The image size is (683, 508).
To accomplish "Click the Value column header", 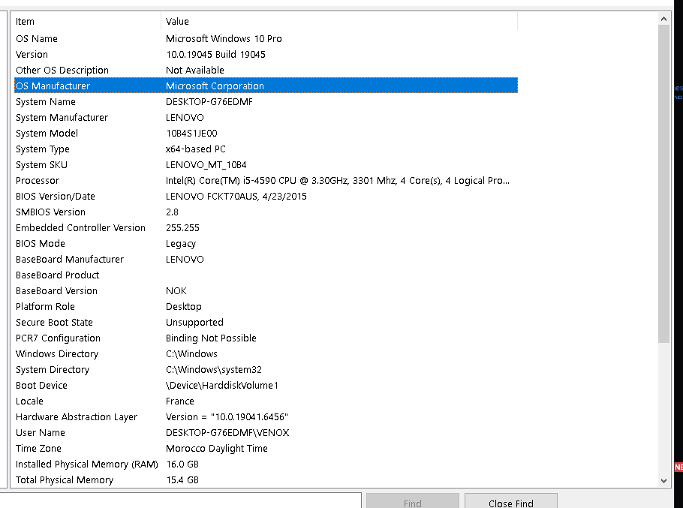I will 339,21.
